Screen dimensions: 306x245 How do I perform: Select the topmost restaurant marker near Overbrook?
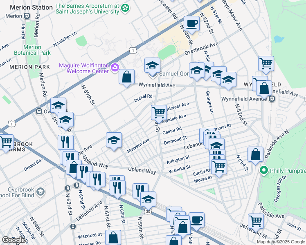click(x=66, y=143)
